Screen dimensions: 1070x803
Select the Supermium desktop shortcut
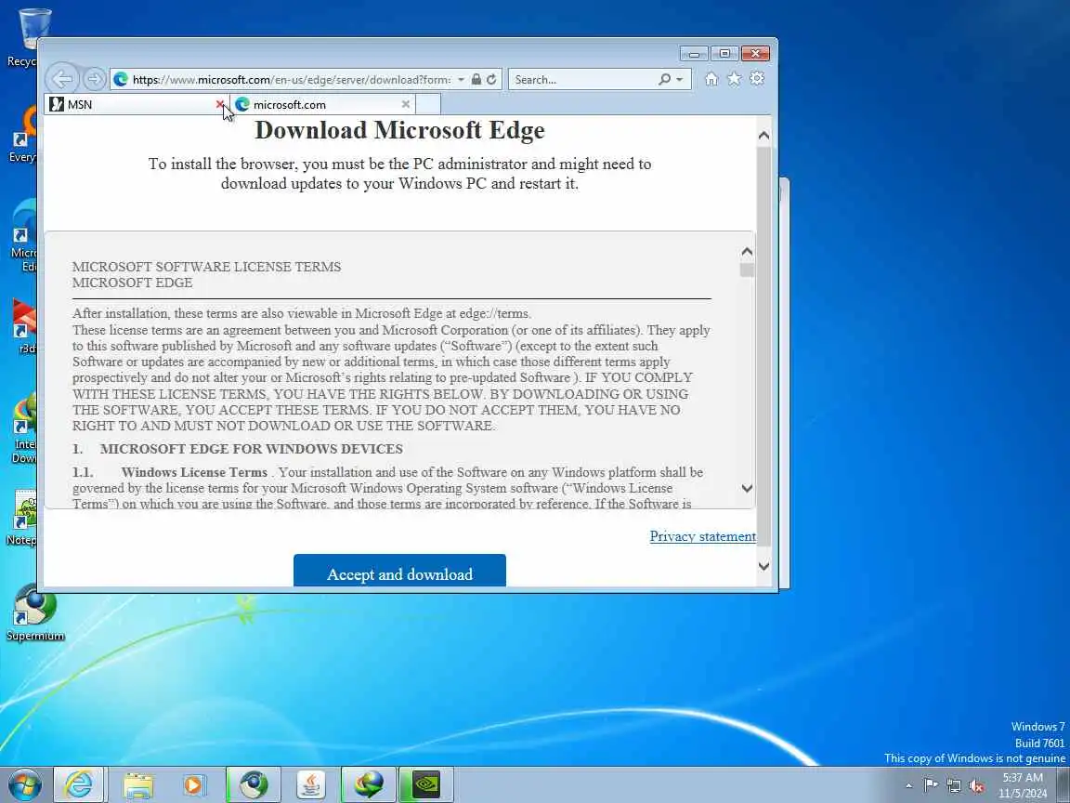pyautogui.click(x=35, y=613)
